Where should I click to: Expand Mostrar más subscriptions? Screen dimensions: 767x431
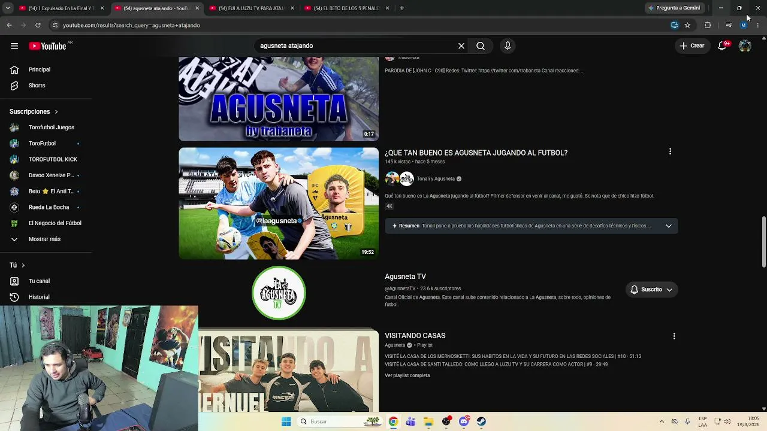(44, 239)
